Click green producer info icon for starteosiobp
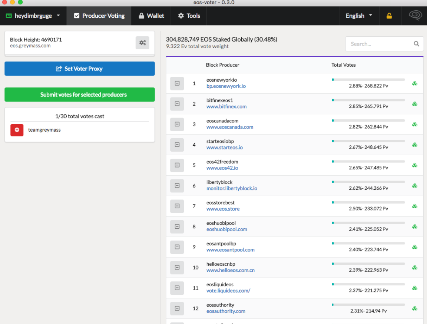The width and height of the screenshot is (427, 324). (x=415, y=145)
